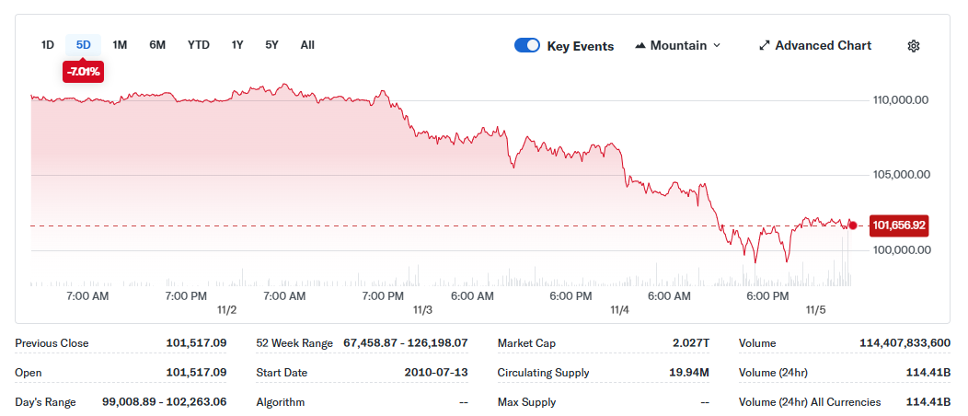The image size is (968, 416).
Task: Click the Advanced Chart expand icon
Action: coord(764,46)
